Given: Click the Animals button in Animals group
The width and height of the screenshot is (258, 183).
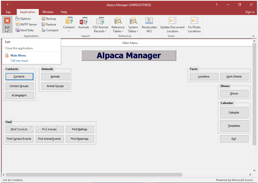Looking at the screenshot, I should [55, 76].
